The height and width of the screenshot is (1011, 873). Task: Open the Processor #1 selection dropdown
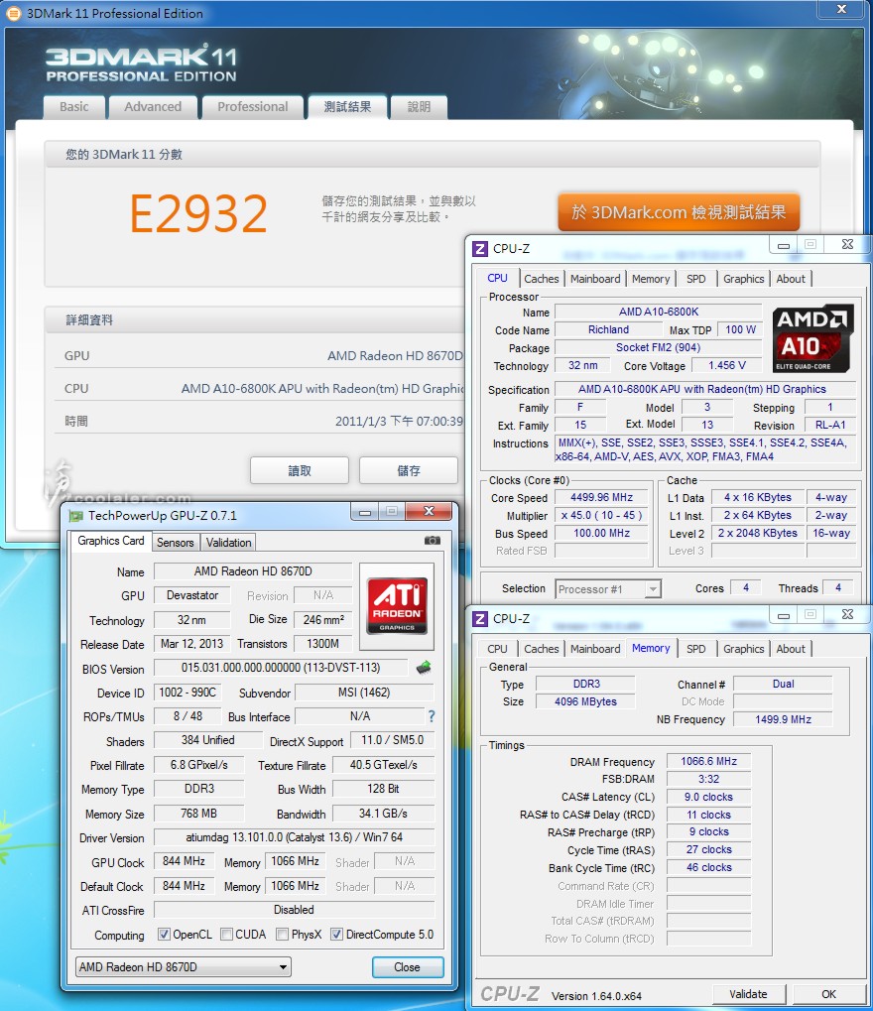pos(608,589)
